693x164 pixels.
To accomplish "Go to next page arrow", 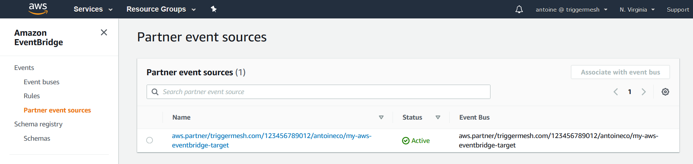I will pyautogui.click(x=643, y=92).
